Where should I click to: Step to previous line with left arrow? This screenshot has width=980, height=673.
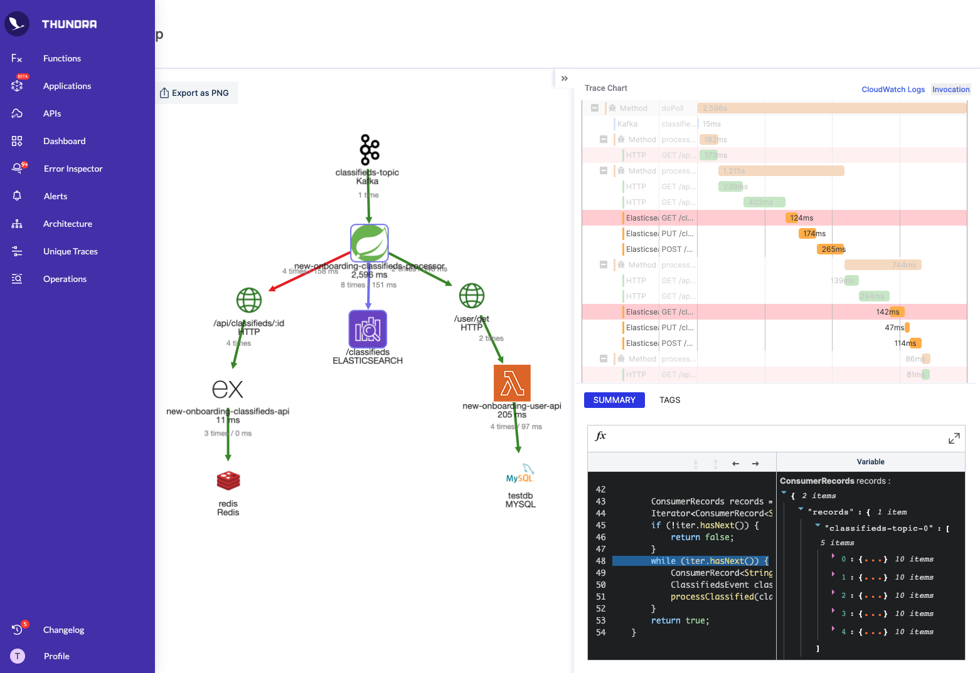736,464
